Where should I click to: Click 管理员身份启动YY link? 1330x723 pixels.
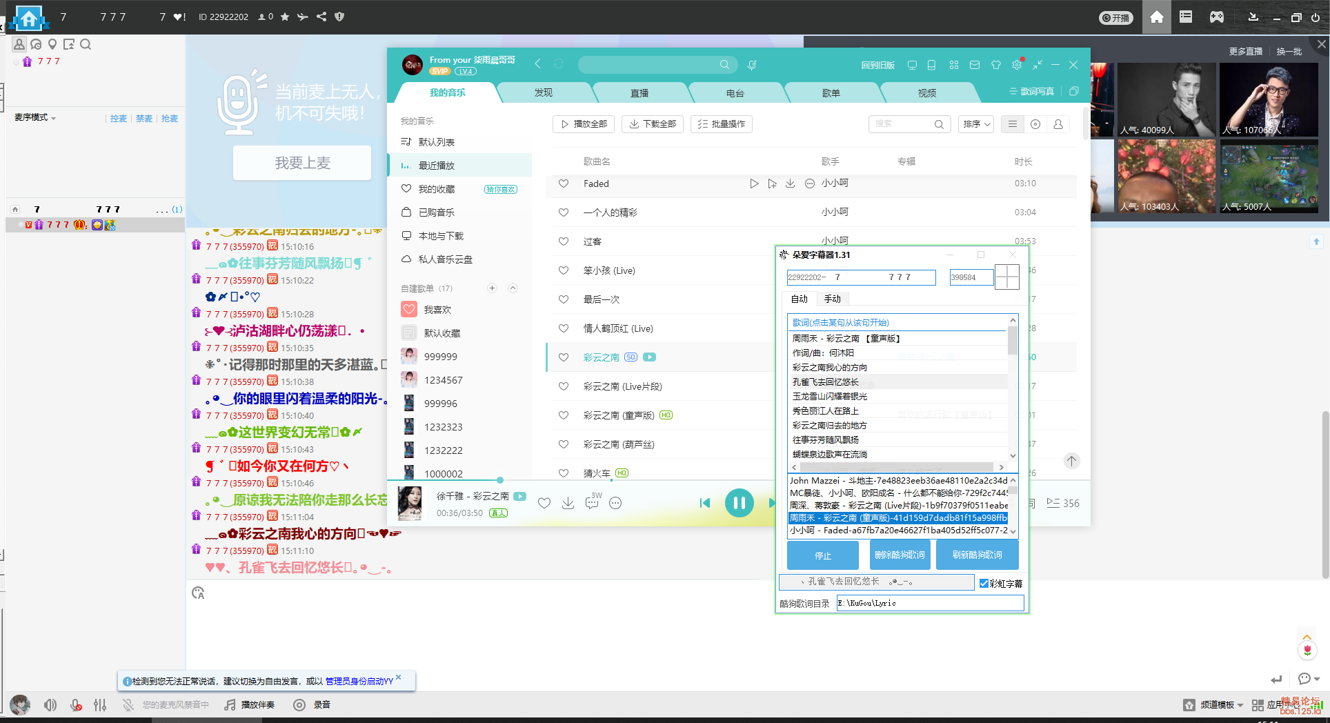click(359, 681)
